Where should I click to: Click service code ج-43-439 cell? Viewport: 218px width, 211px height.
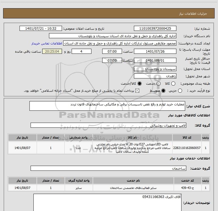tap(187, 188)
